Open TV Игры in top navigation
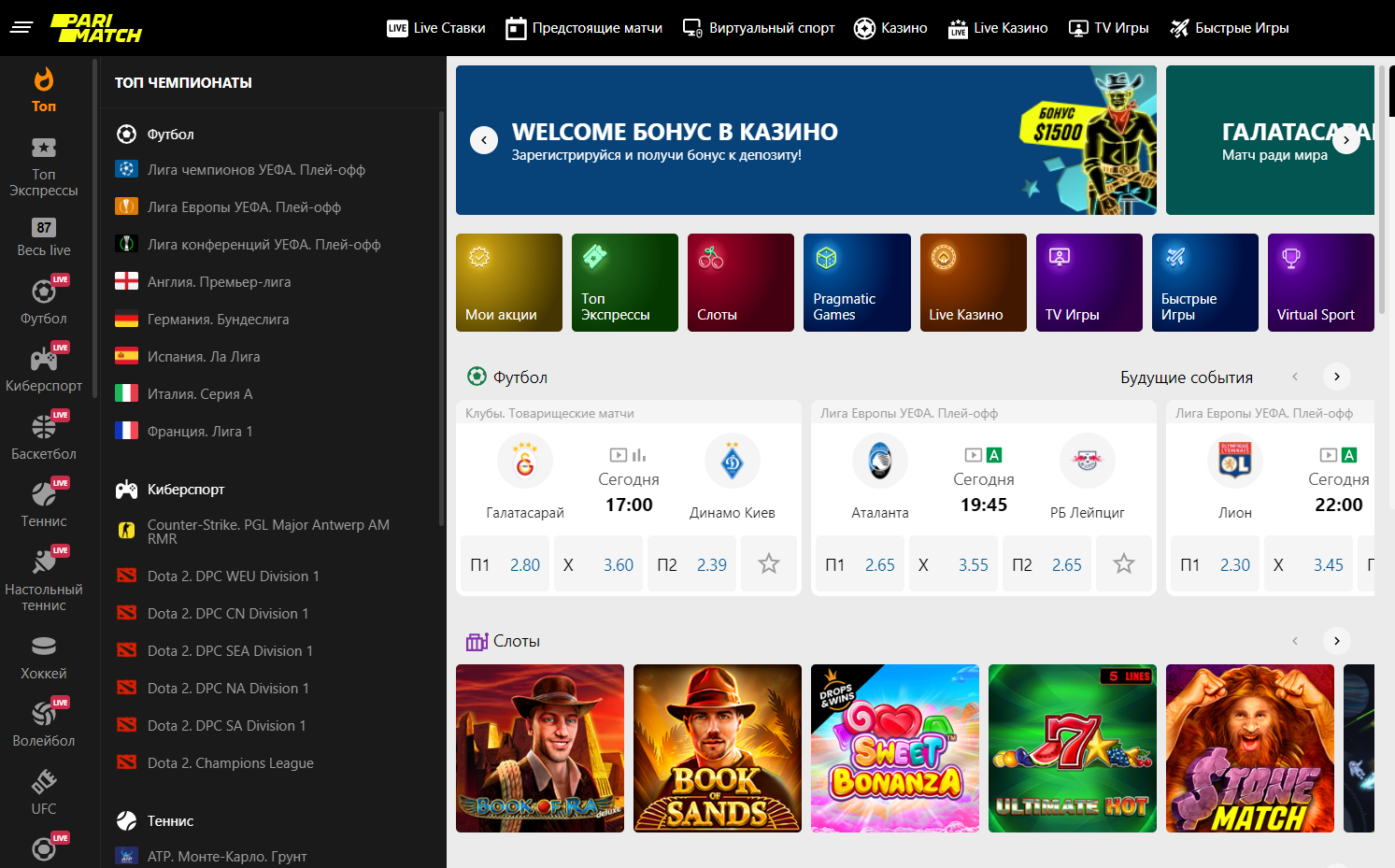 tap(1108, 28)
